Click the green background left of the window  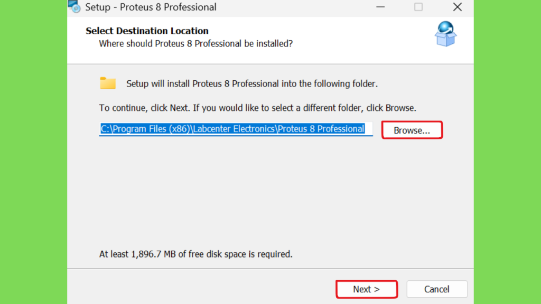click(33, 152)
